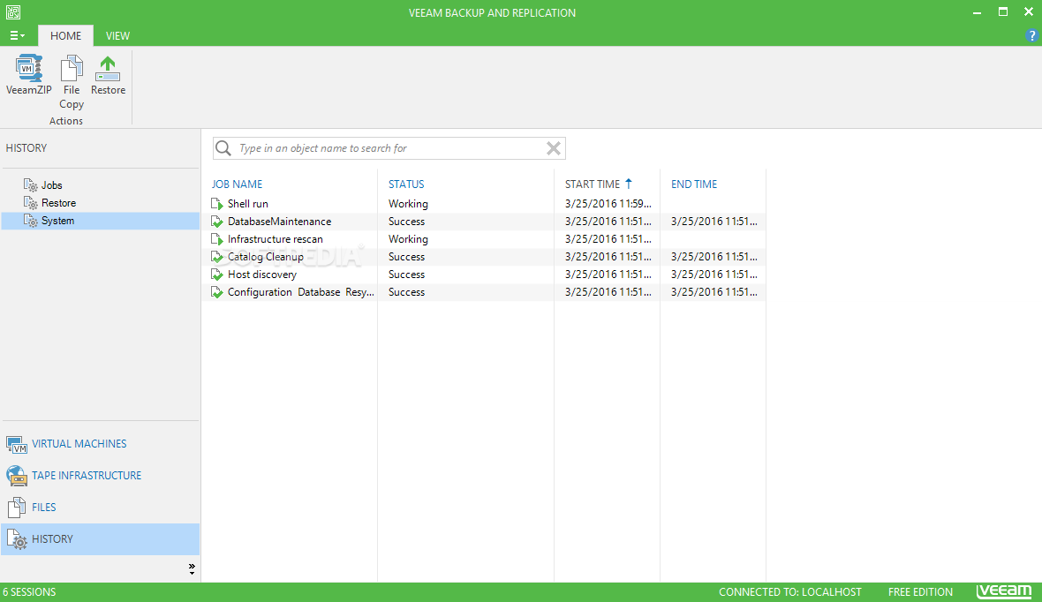Screen dimensions: 1042x602
Task: Click the Catalog Cleanup success icon
Action: pyautogui.click(x=217, y=257)
